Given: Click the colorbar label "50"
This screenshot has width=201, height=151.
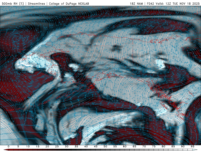Looking at the screenshot, I should [x=105, y=146].
